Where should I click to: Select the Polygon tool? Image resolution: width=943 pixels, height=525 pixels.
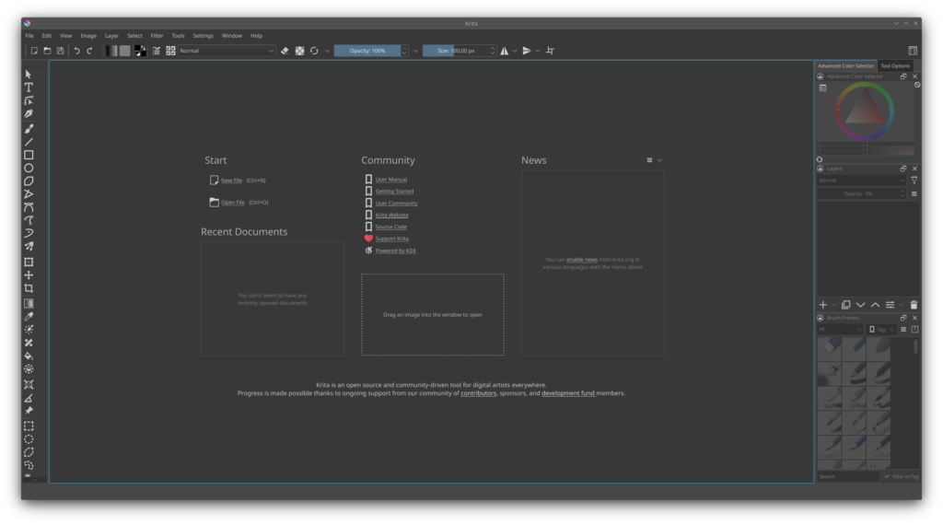[x=29, y=181]
